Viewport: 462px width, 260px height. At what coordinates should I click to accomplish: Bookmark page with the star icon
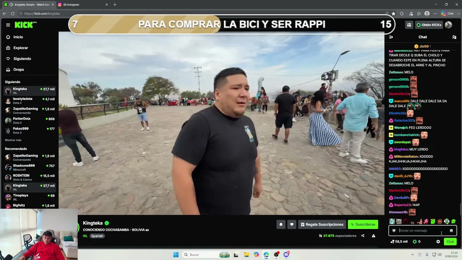point(393,13)
